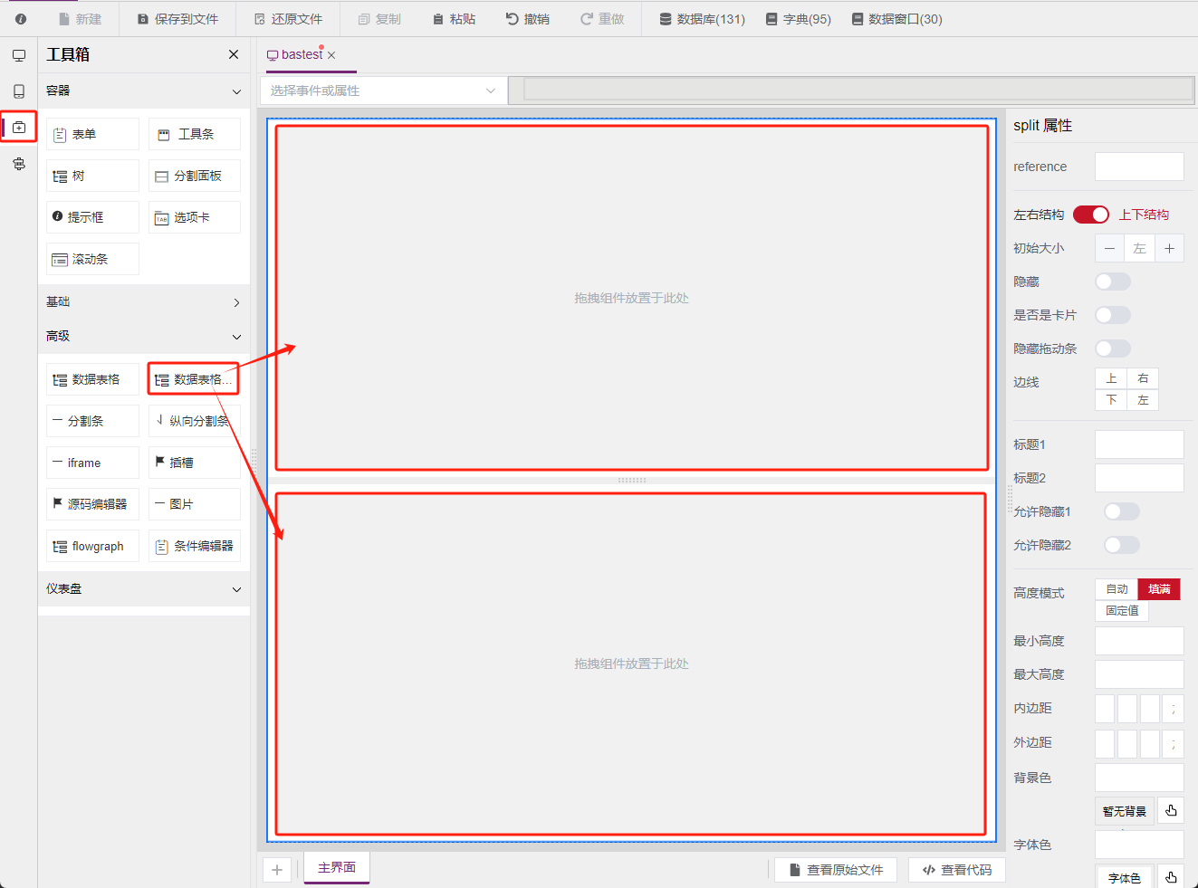Click the info icon in top-left corner
The image size is (1198, 888).
(x=21, y=19)
